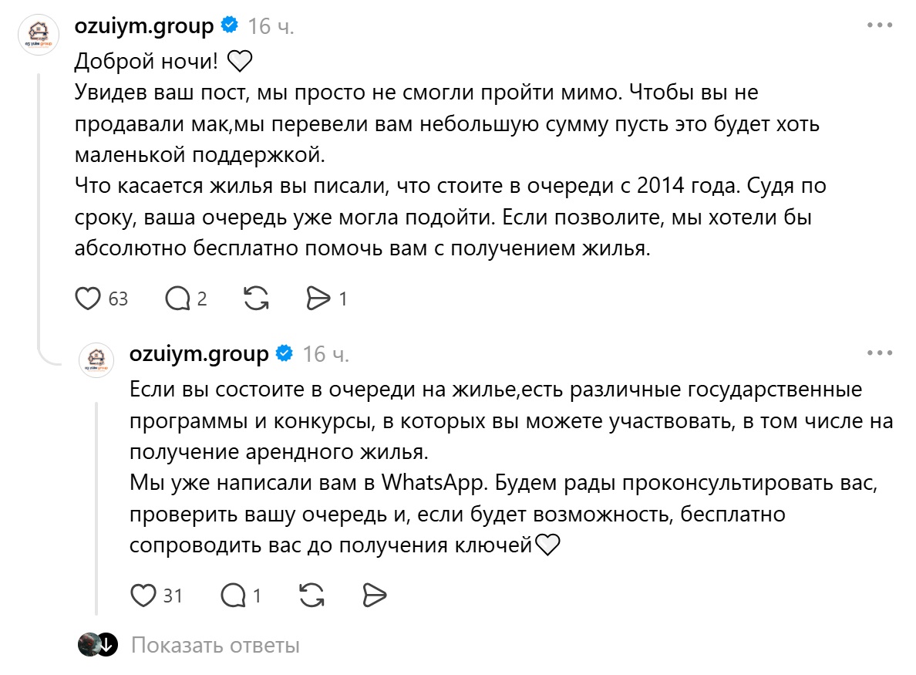Repost the first ozuiym.group post
Viewport: 916px width, 675px height.
coord(256,299)
